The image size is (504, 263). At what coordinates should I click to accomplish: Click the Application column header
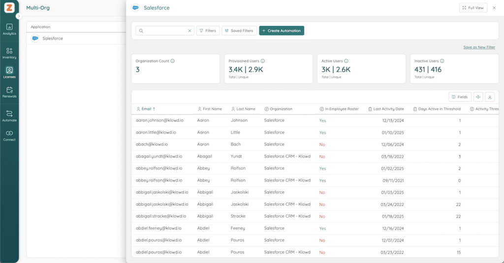pyautogui.click(x=40, y=27)
